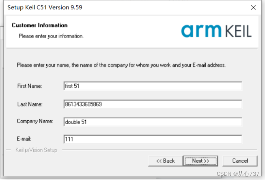The width and height of the screenshot is (265, 180).
Task: Activate the E-mail input field
Action: pyautogui.click(x=153, y=139)
